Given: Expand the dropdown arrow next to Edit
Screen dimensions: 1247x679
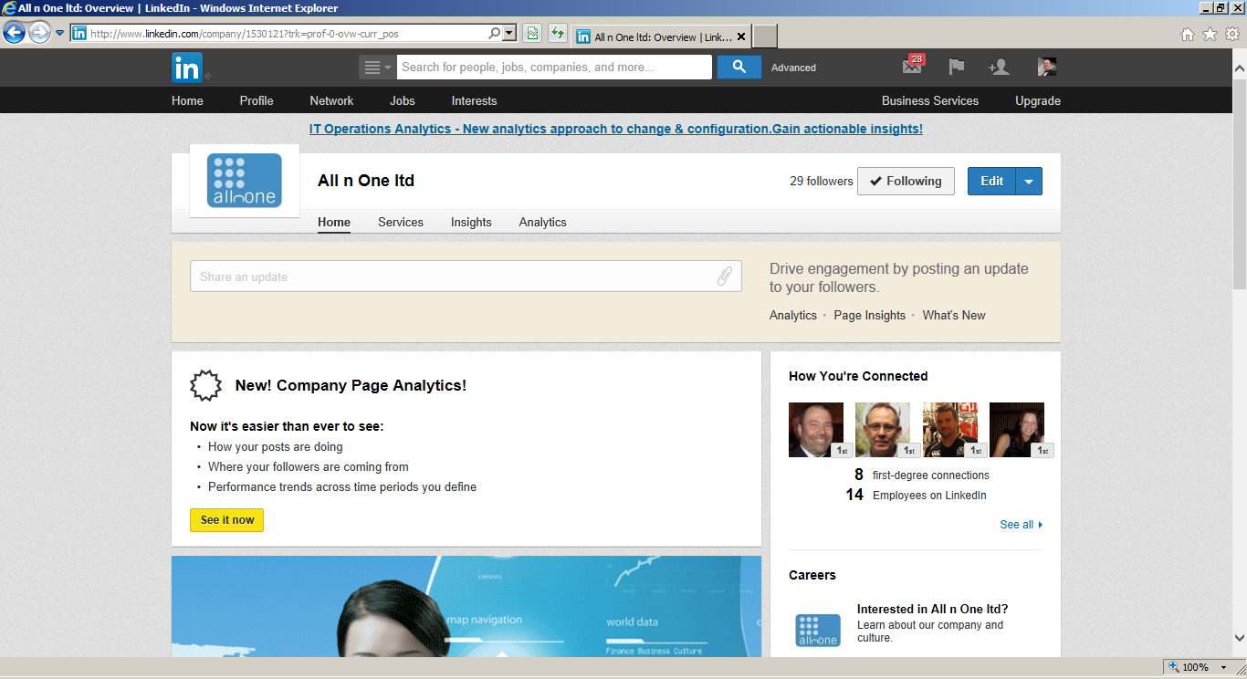Looking at the screenshot, I should pyautogui.click(x=1029, y=181).
